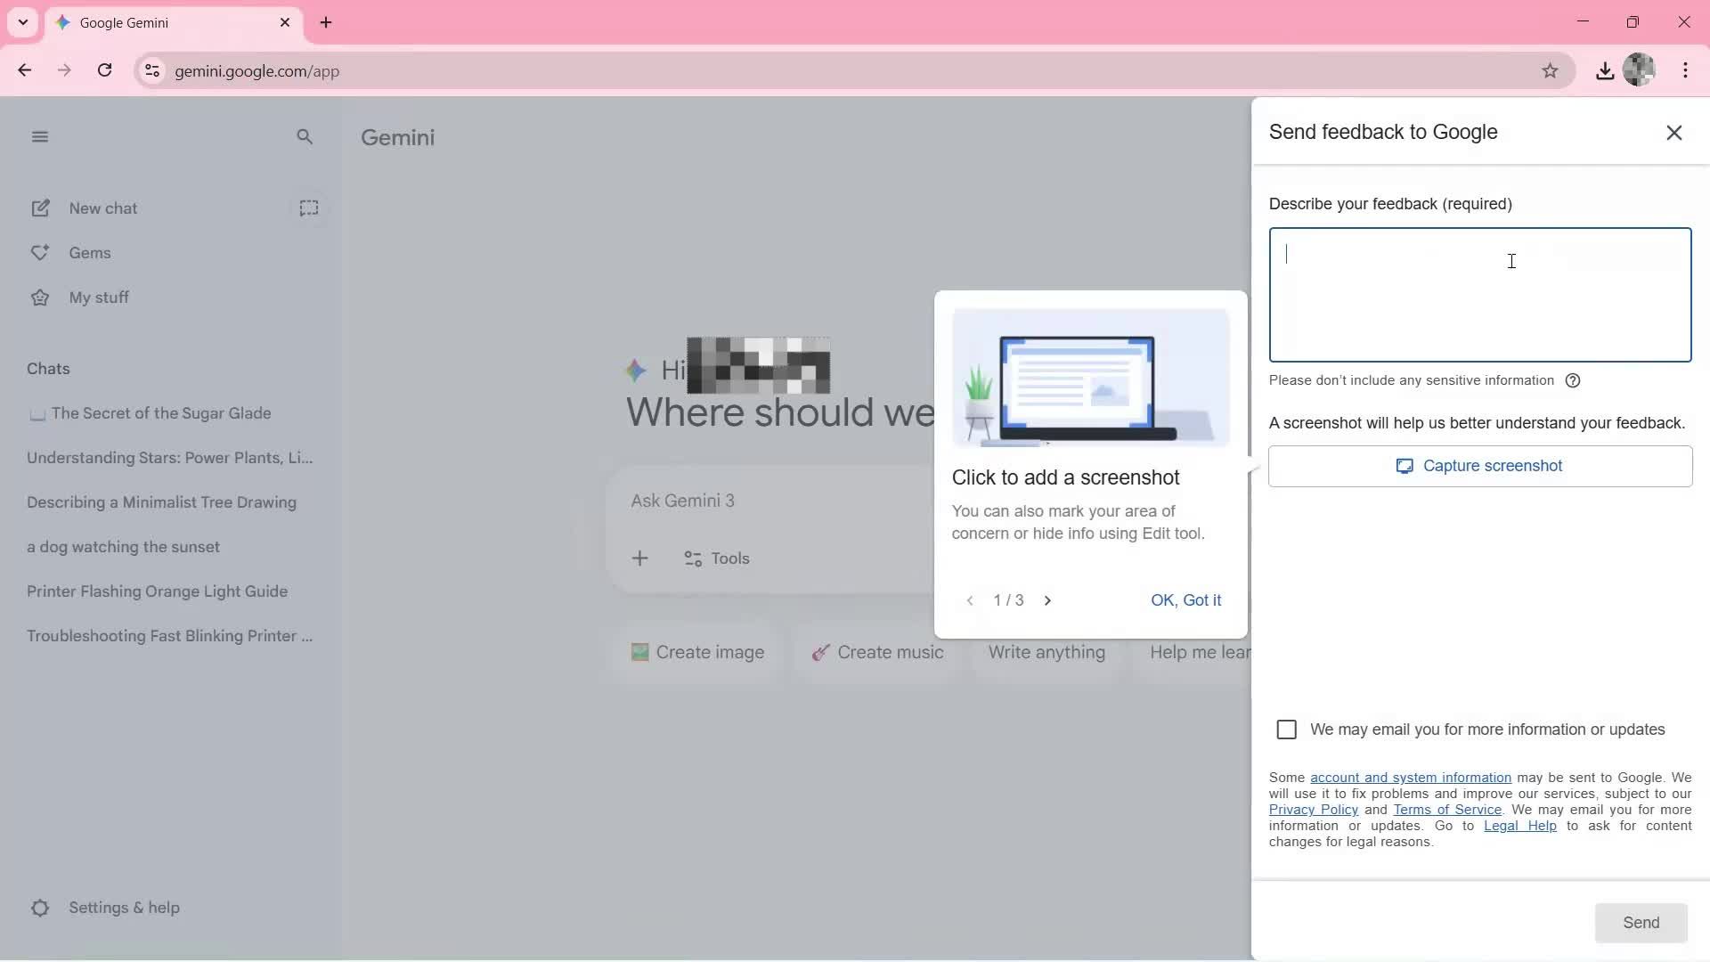Select the Create image option
Viewport: 1710px width, 962px height.
696,652
